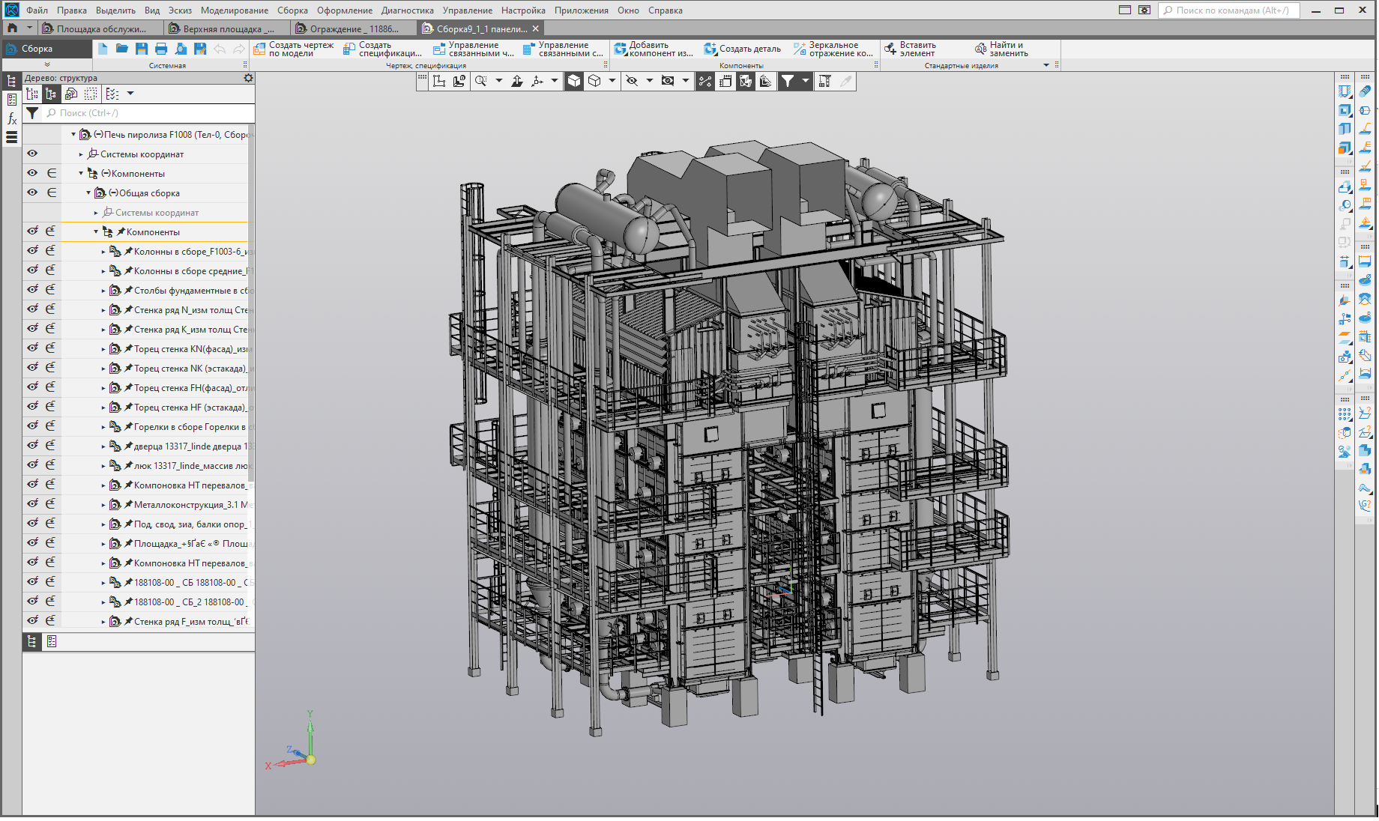Click 'Создать чертеж по модели' button
Image resolution: width=1379 pixels, height=821 pixels.
[x=294, y=49]
